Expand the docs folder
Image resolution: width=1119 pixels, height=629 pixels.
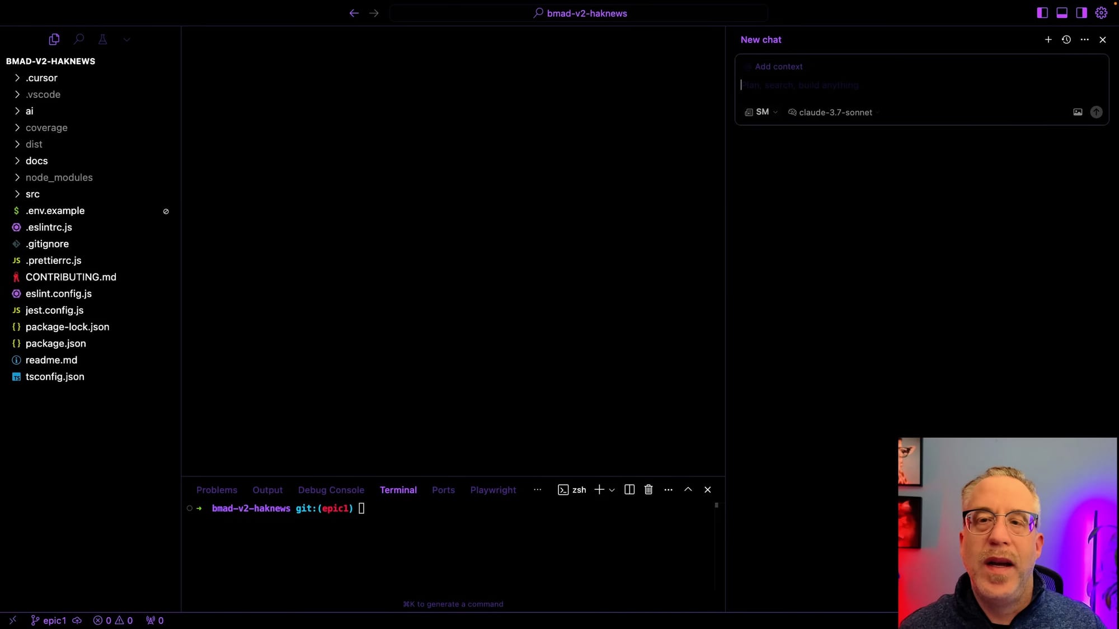[x=36, y=161]
